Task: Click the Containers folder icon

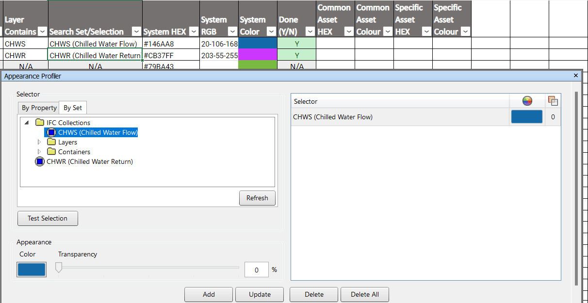Action: coord(52,151)
